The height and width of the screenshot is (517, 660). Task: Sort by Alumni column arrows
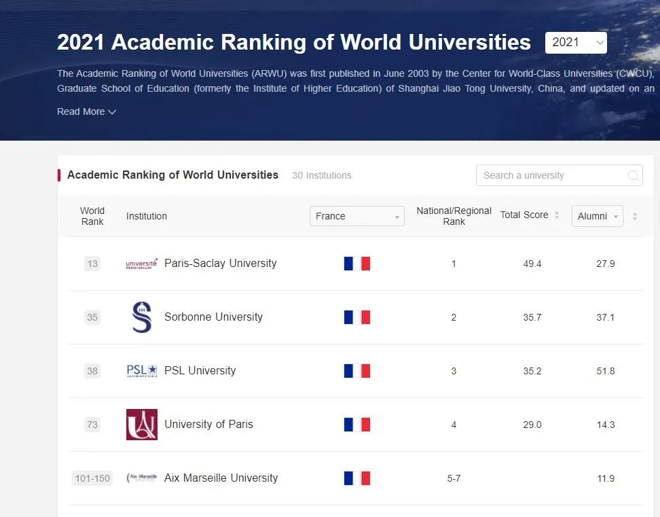click(x=635, y=217)
